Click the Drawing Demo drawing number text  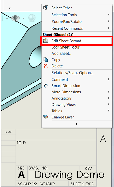(70, 175)
